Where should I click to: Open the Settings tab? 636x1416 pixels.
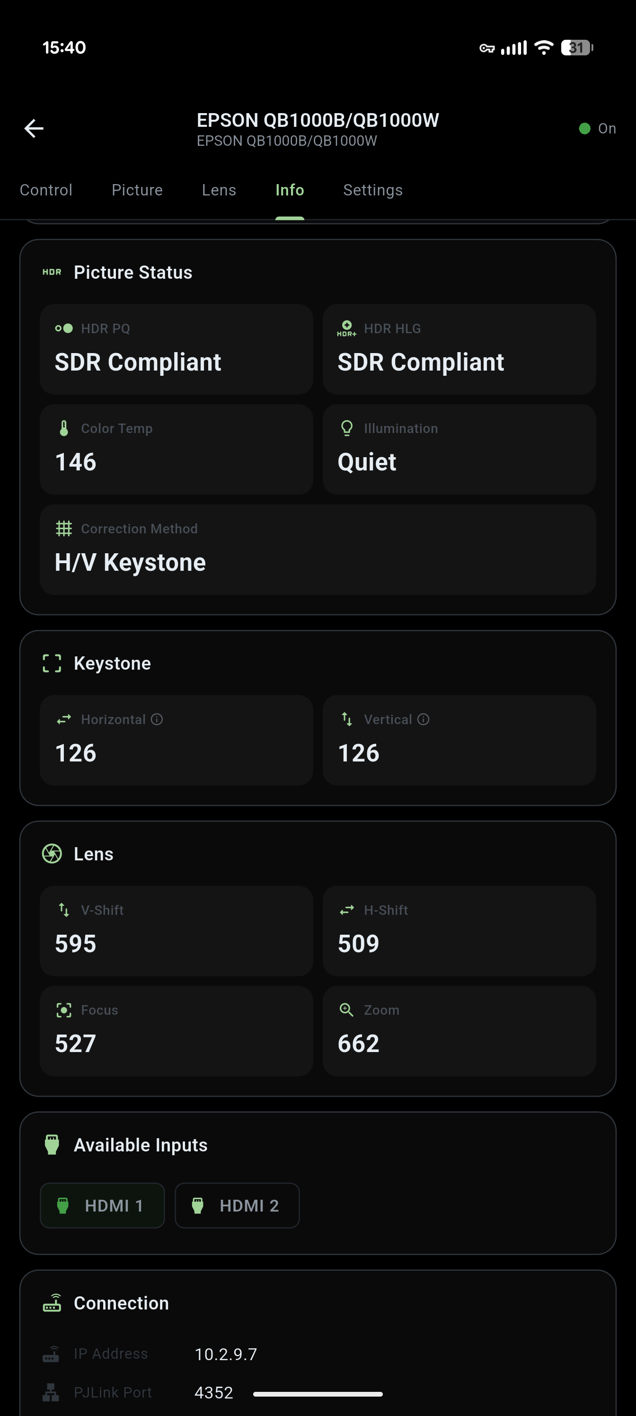[373, 190]
